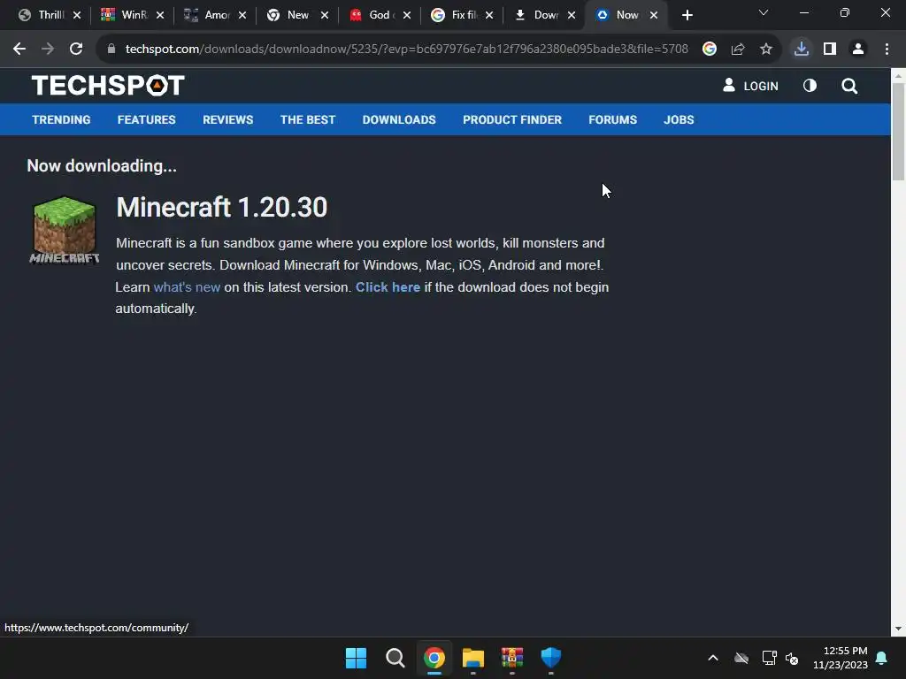The image size is (906, 679).
Task: View site information lock icon
Action: (111, 50)
